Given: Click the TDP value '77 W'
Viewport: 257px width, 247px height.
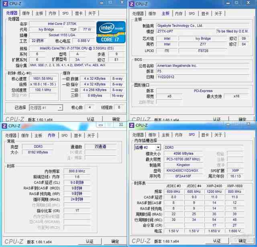Looking at the screenshot, I should click(x=87, y=29).
